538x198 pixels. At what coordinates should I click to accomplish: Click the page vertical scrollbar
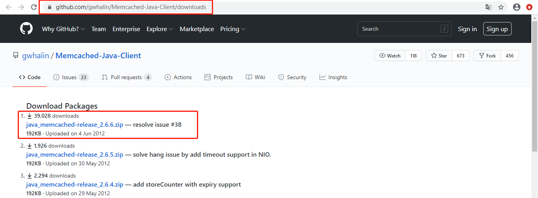click(x=534, y=87)
